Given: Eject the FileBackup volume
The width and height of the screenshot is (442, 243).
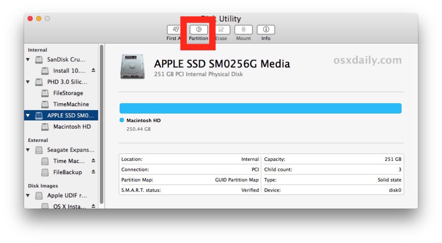Looking at the screenshot, I should (93, 172).
